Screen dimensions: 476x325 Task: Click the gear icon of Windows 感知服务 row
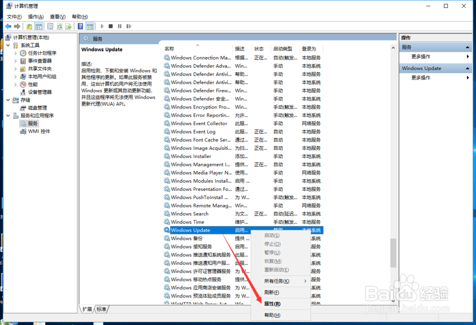tap(167, 246)
